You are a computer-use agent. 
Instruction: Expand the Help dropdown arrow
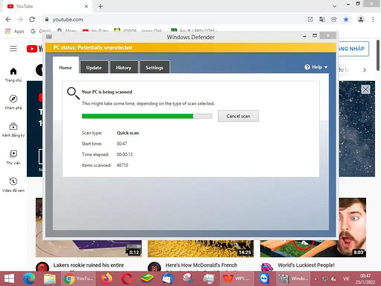(326, 67)
